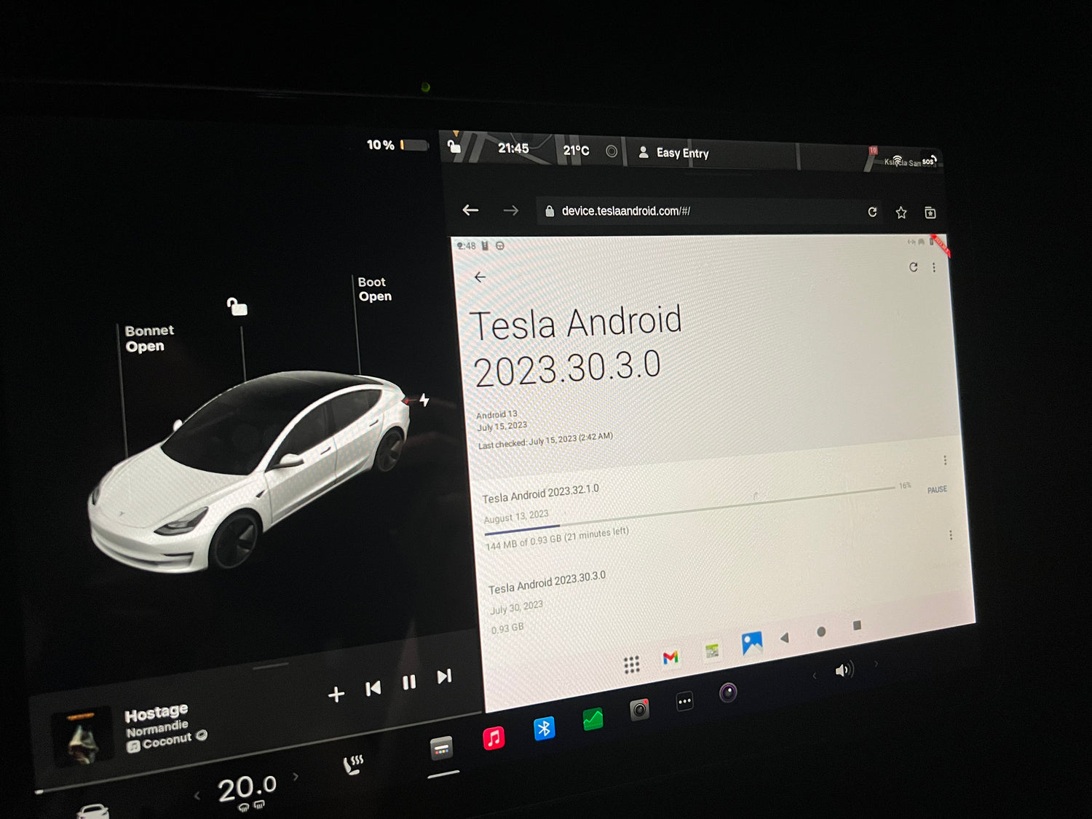Open the Easy Entry driver profile menu
Image resolution: width=1092 pixels, height=819 pixels.
point(673,153)
